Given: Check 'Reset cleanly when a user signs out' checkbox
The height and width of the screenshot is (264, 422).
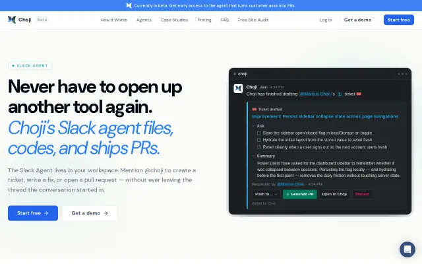Looking at the screenshot, I should pyautogui.click(x=259, y=147).
